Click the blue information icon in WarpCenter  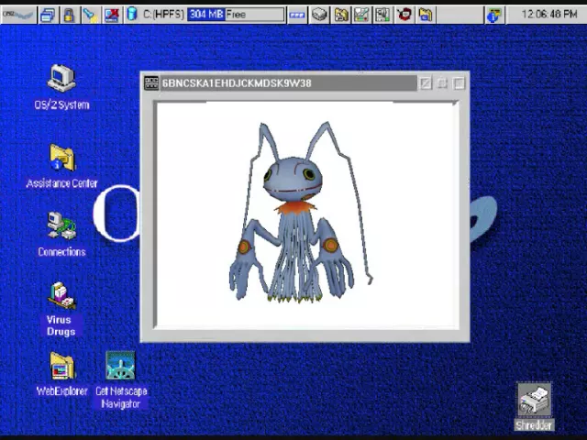point(493,15)
